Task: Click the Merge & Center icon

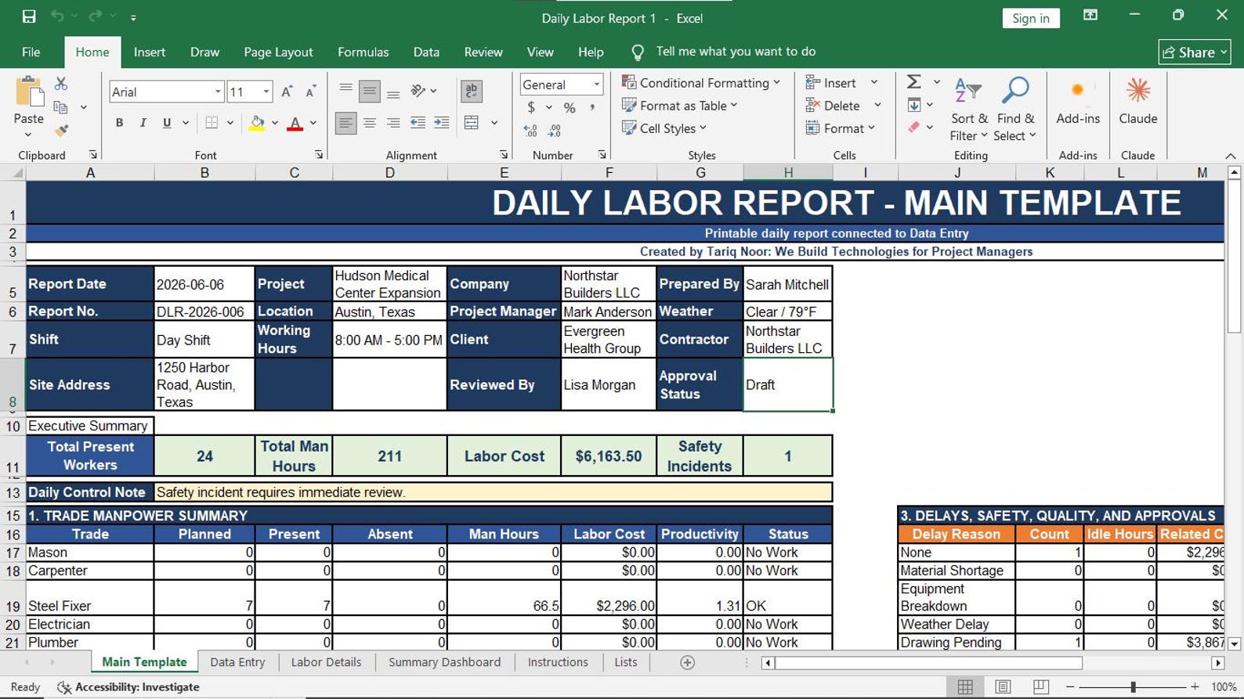Action: 472,123
